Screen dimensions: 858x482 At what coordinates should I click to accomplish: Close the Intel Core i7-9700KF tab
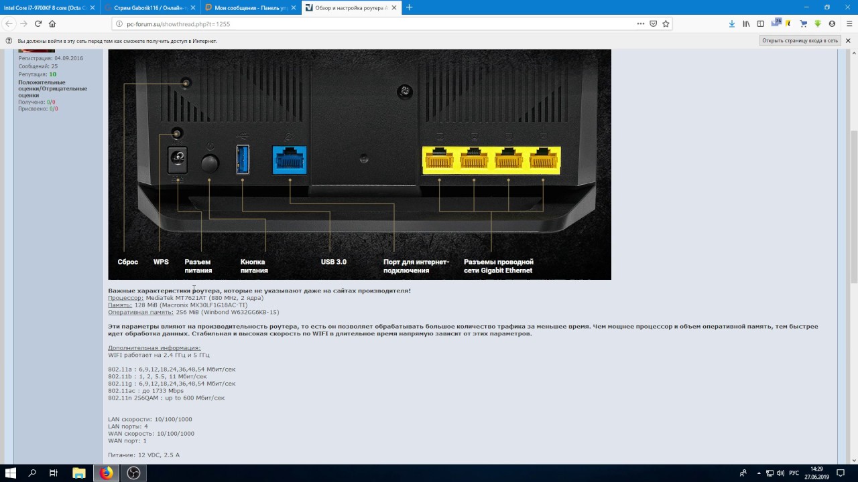(x=93, y=7)
